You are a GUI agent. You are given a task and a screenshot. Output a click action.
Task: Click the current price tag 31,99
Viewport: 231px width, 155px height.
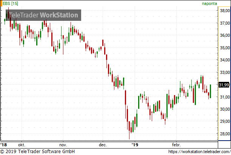224,85
